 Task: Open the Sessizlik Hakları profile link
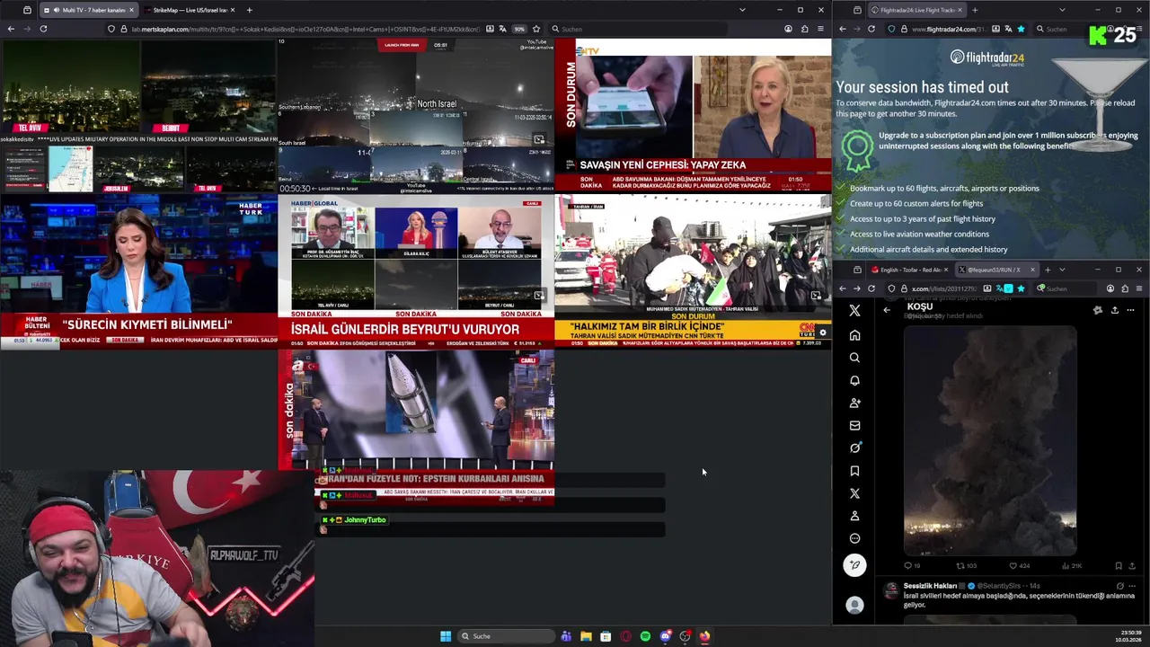pos(930,586)
